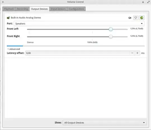151x130 pixels.
Task: Go to the Input Devices tab
Action: pyautogui.click(x=58, y=9)
